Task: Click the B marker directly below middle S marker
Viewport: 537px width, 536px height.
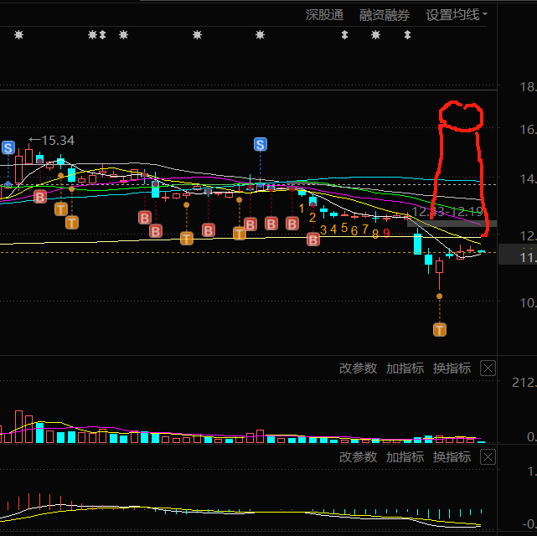Action: click(x=250, y=224)
